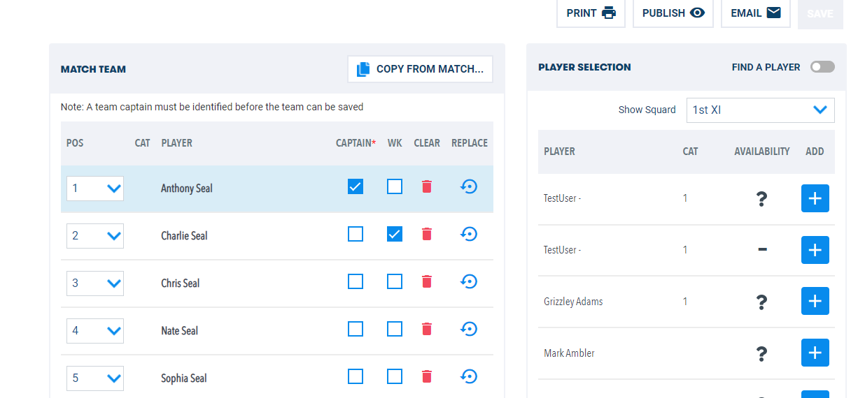The width and height of the screenshot is (865, 398).
Task: Check captain box for Chris Seal
Action: 356,281
